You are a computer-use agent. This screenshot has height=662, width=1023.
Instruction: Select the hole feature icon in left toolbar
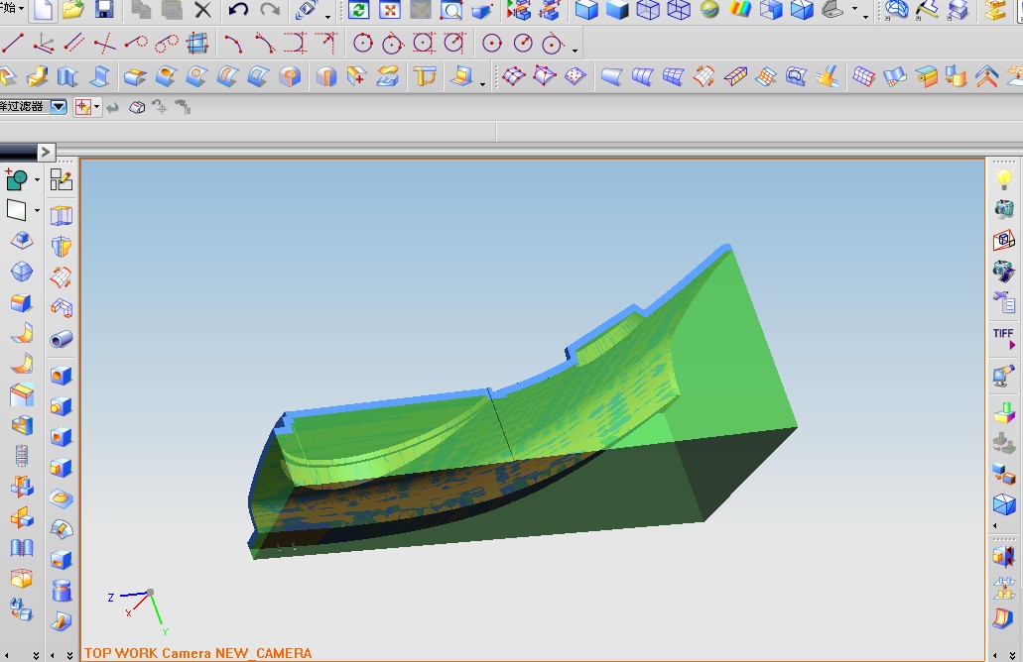coord(62,376)
